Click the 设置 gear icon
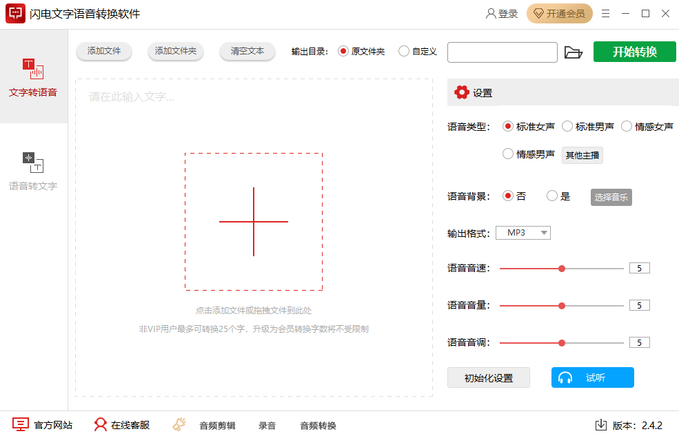The width and height of the screenshot is (679, 436). [460, 92]
